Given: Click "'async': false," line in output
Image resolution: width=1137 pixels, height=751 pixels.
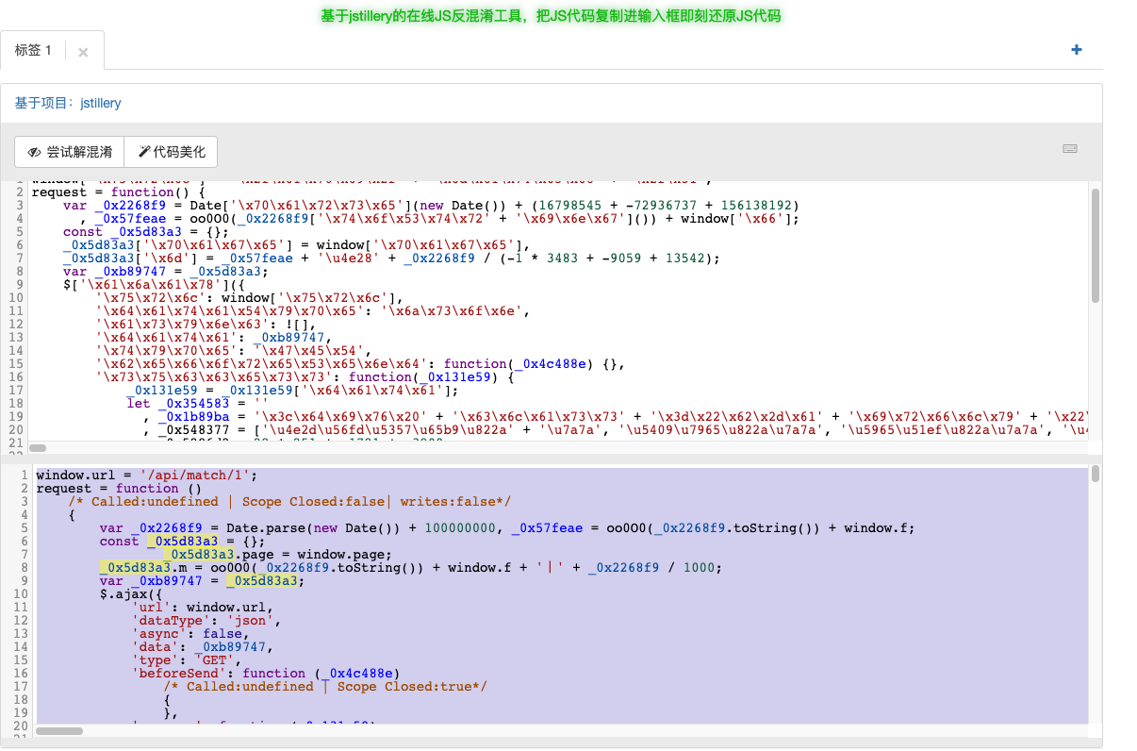Looking at the screenshot, I should coord(189,633).
